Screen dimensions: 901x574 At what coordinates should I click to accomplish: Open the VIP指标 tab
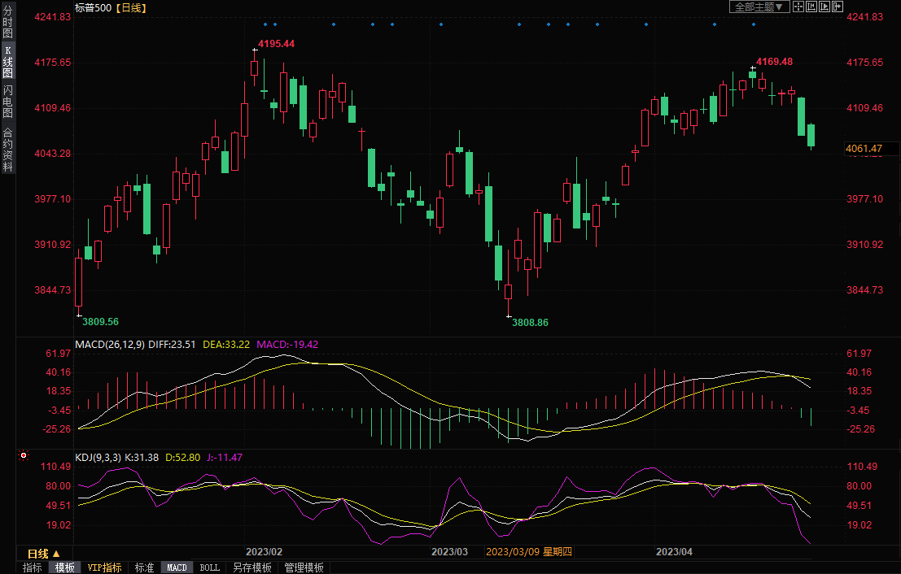click(x=104, y=567)
